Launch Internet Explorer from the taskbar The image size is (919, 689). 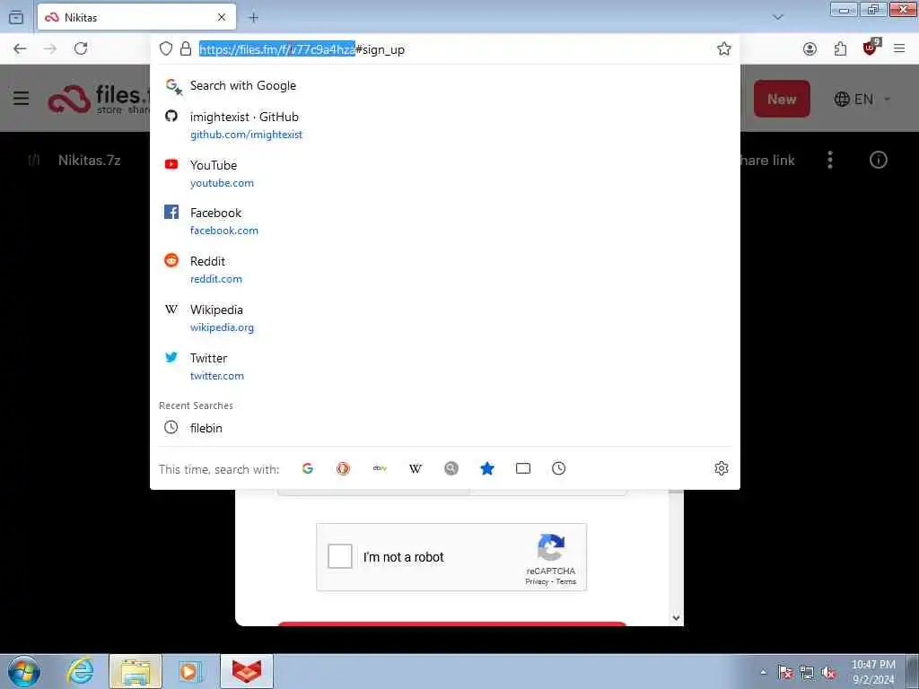[80, 671]
